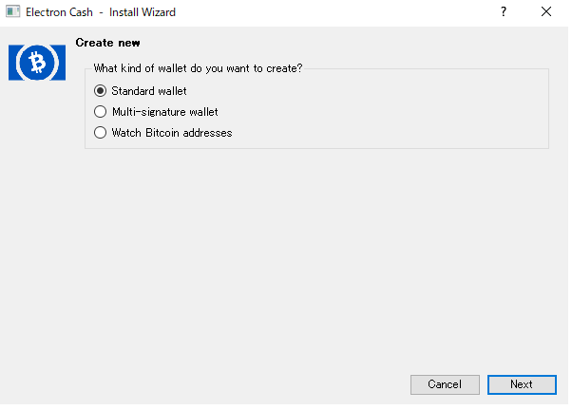Pick the Watch Bitcoin addresses radio circle
Viewport: 572px width, 410px height.
click(x=101, y=132)
